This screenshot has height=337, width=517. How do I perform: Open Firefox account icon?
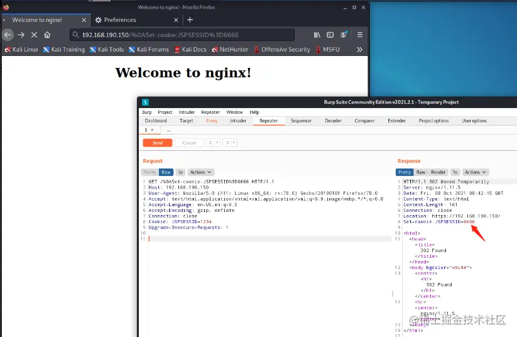point(344,35)
